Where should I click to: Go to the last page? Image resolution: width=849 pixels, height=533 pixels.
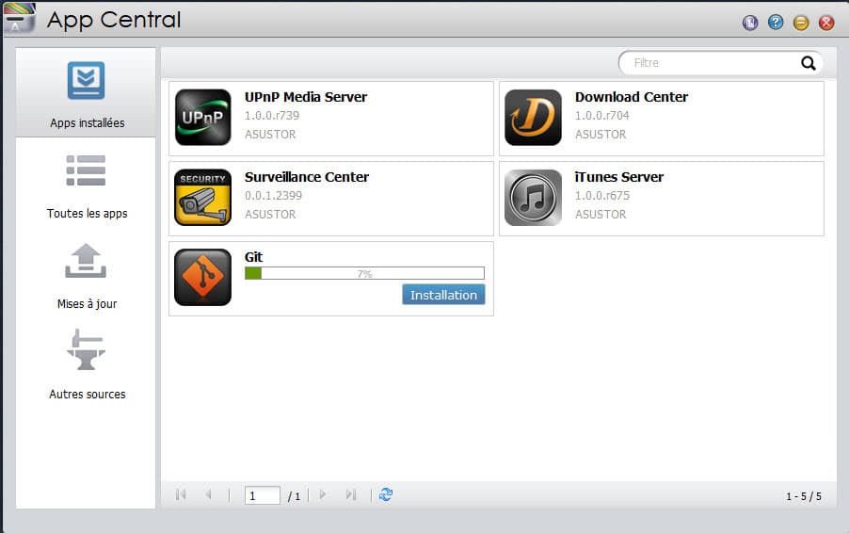[x=351, y=494]
